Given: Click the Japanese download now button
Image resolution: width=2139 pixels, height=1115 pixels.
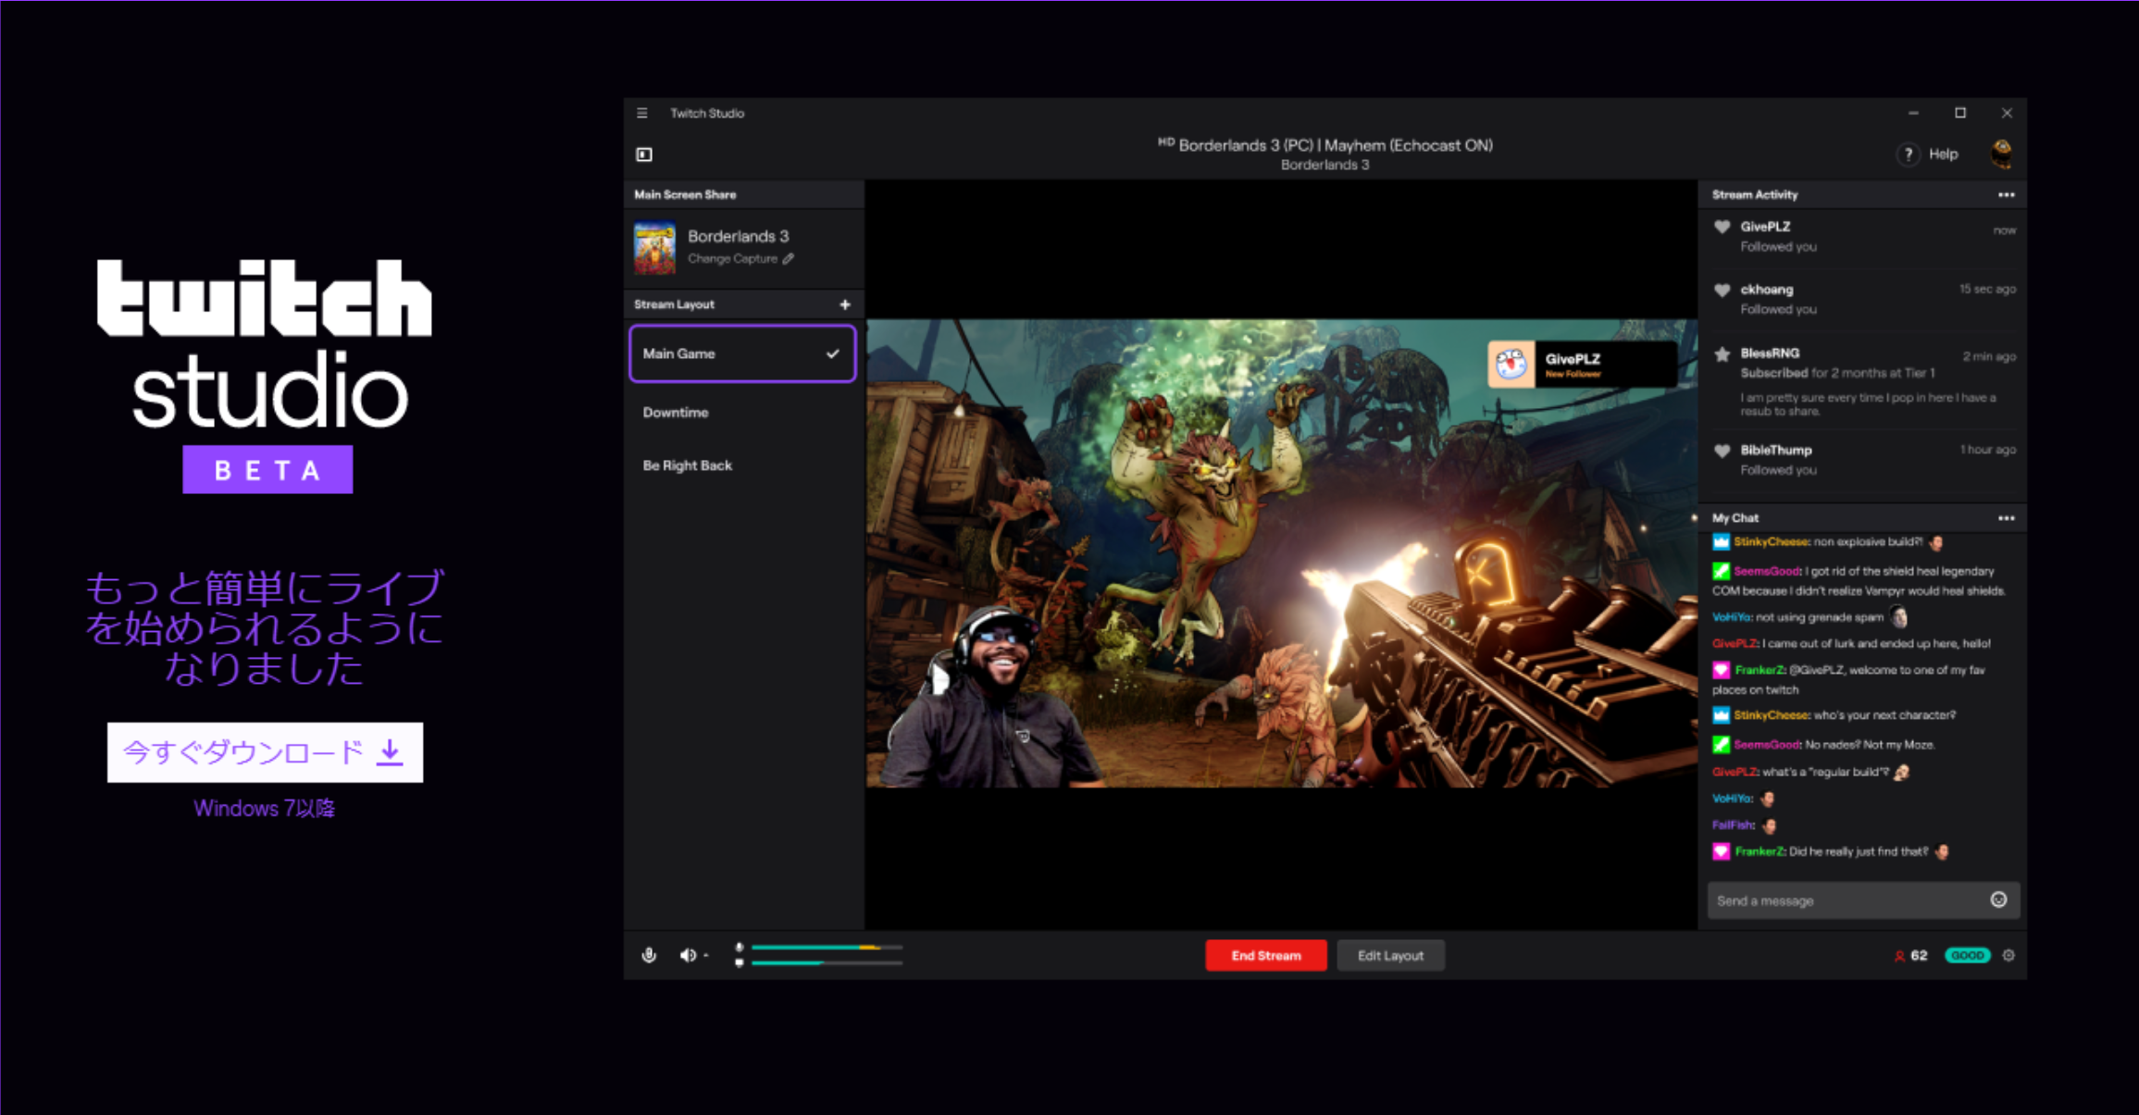Looking at the screenshot, I should 265,752.
